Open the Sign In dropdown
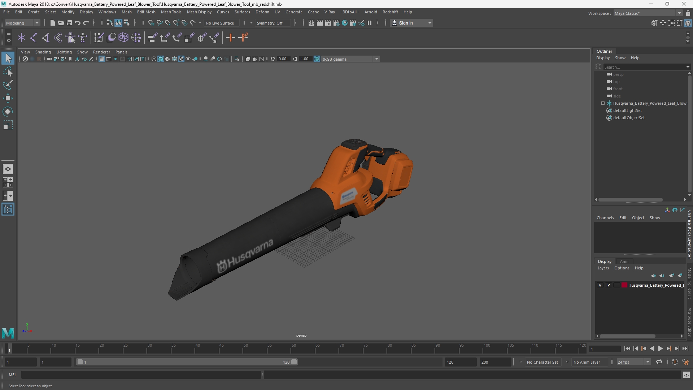The width and height of the screenshot is (693, 390). pos(411,23)
